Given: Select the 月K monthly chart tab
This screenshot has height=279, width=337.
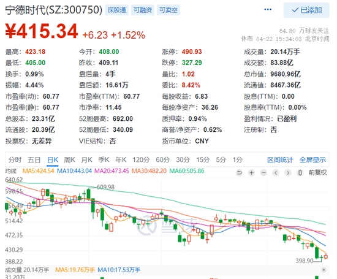Looking at the screenshot, I should (x=86, y=160).
